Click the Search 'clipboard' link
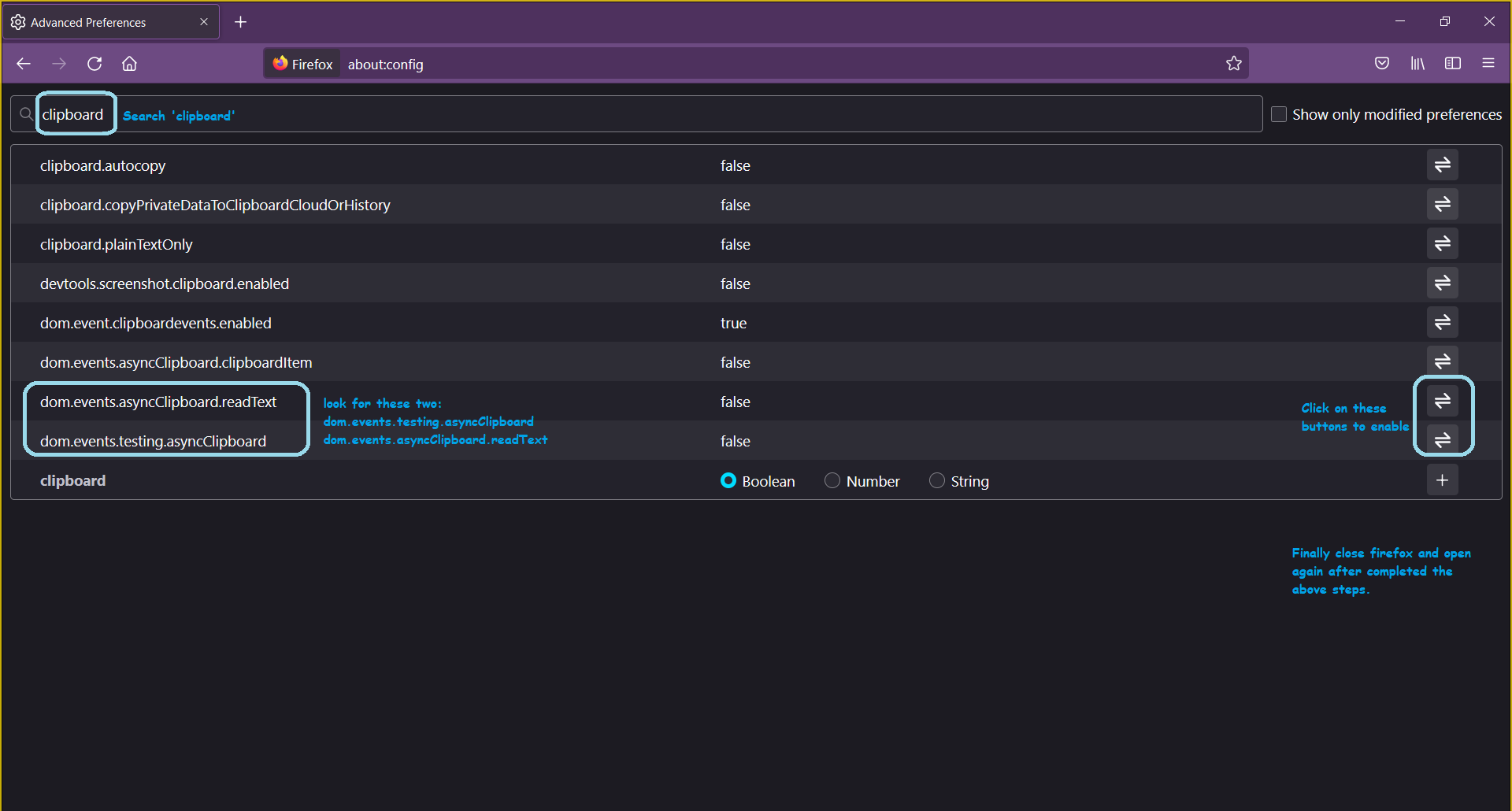The width and height of the screenshot is (1512, 811). click(179, 116)
